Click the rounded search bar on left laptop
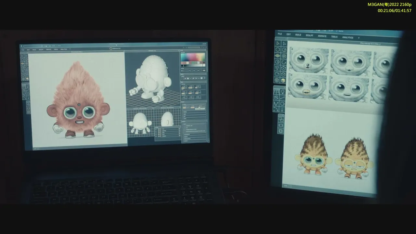This screenshot has width=416, height=234. tap(33, 46)
